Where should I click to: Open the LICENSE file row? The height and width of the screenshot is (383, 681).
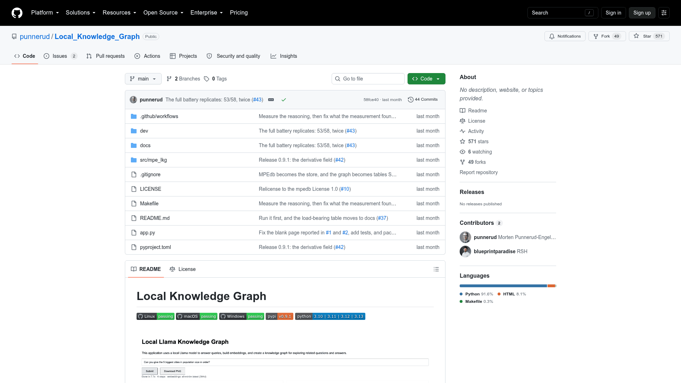[x=285, y=189]
